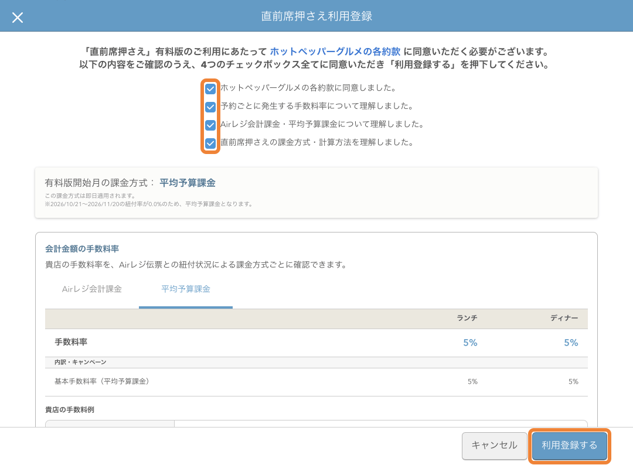Click the 貴店の手数料例 label
The height and width of the screenshot is (465, 633).
tap(69, 410)
